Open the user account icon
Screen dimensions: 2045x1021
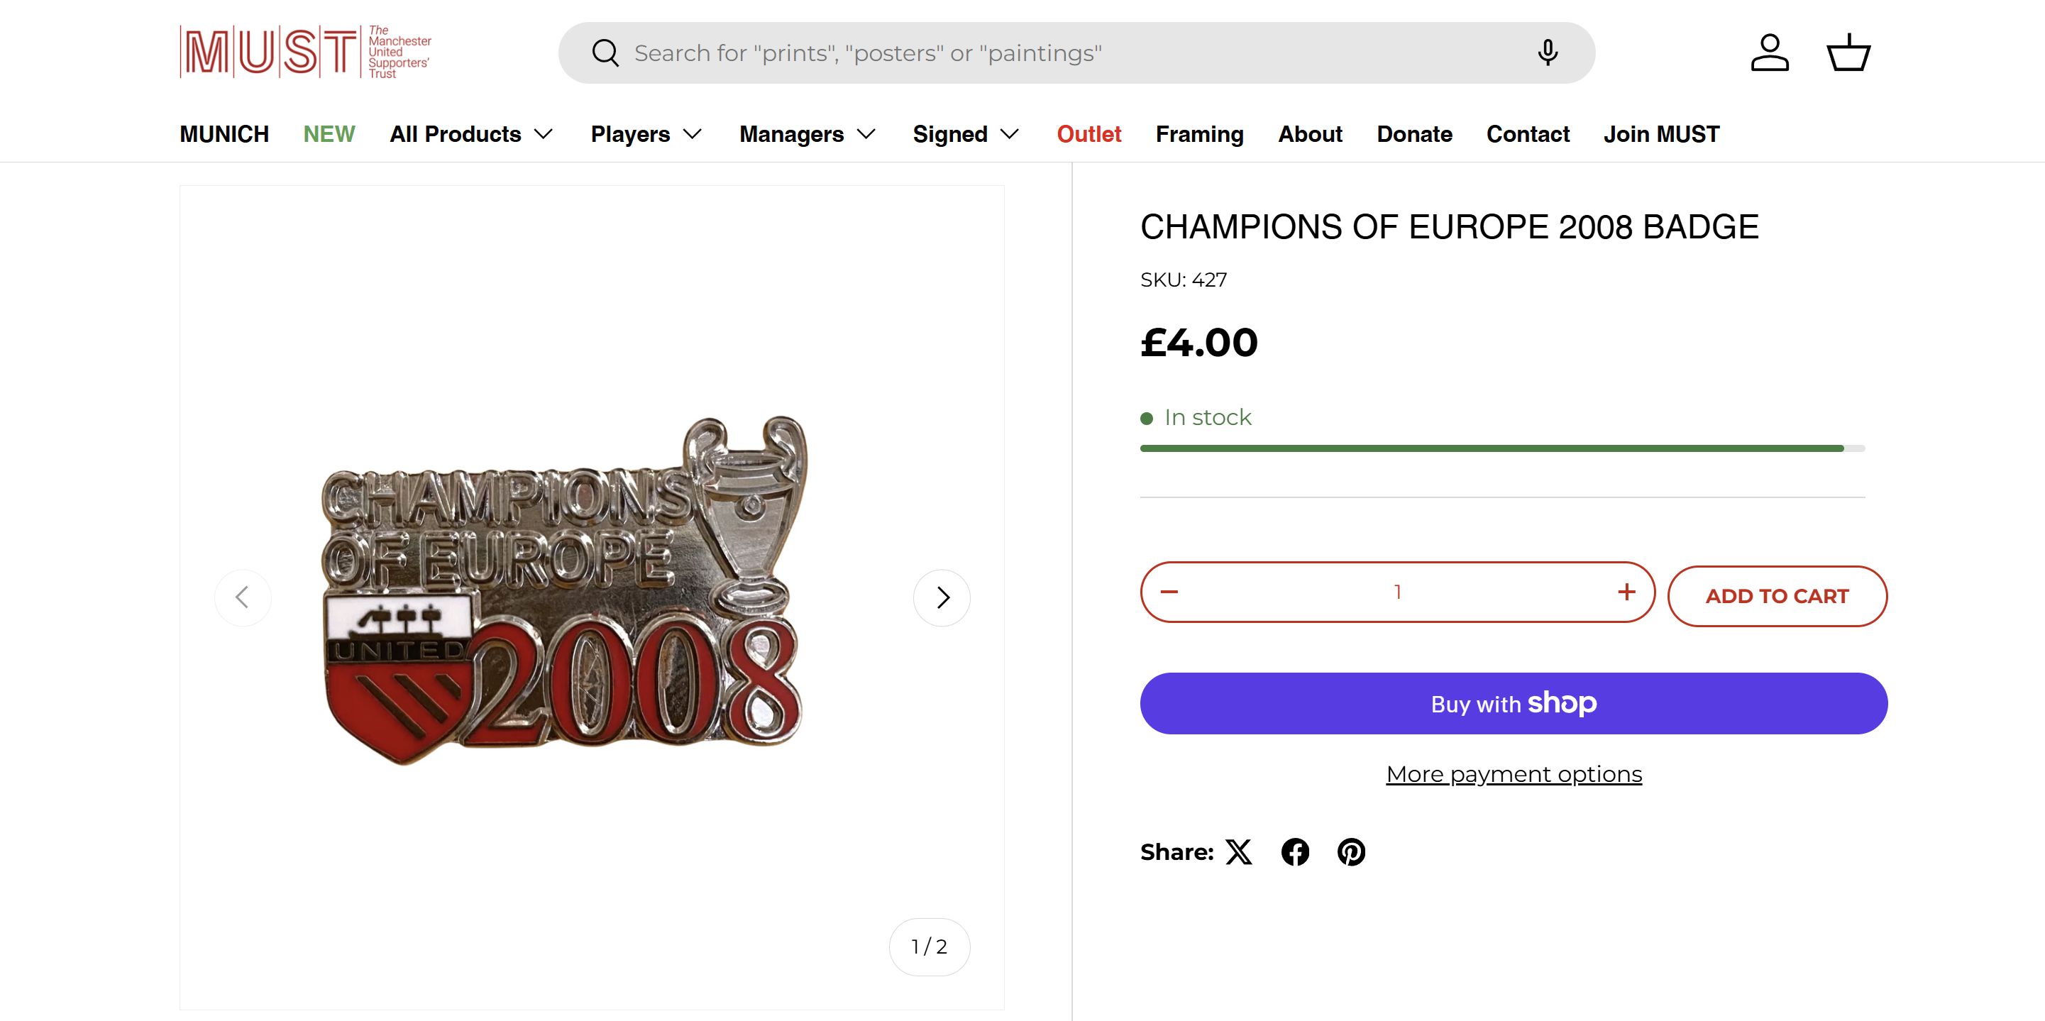pos(1770,53)
